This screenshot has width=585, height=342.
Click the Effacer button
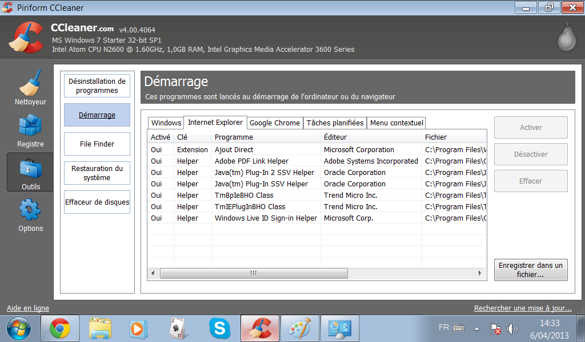pos(531,181)
